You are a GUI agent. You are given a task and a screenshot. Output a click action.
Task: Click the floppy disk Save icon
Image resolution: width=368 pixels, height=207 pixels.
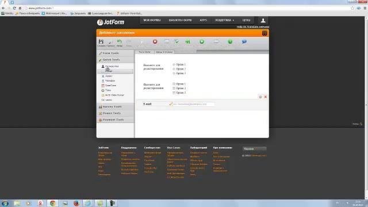101,41
